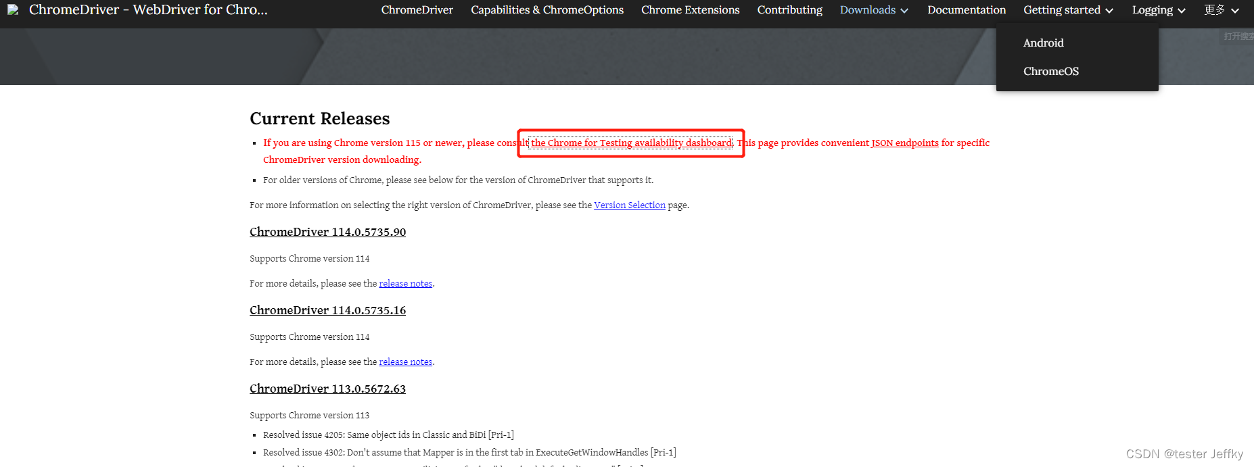Image resolution: width=1254 pixels, height=467 pixels.
Task: Open the Documentation page
Action: pyautogui.click(x=967, y=10)
